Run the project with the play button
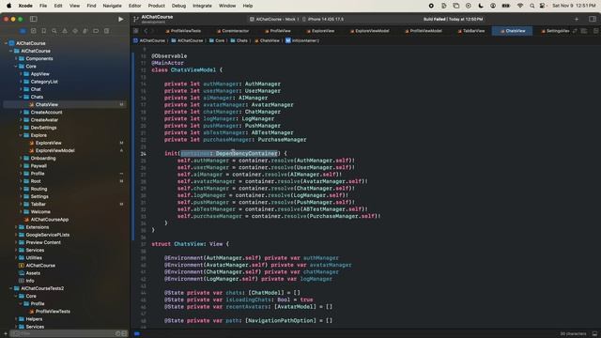The height and width of the screenshot is (338, 601). point(121,19)
